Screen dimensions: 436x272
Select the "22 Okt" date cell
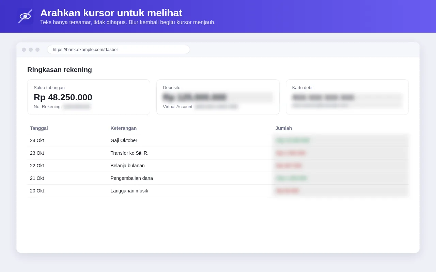(37, 166)
